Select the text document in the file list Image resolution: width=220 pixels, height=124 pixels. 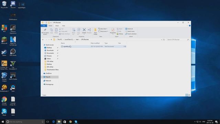[x=93, y=46]
